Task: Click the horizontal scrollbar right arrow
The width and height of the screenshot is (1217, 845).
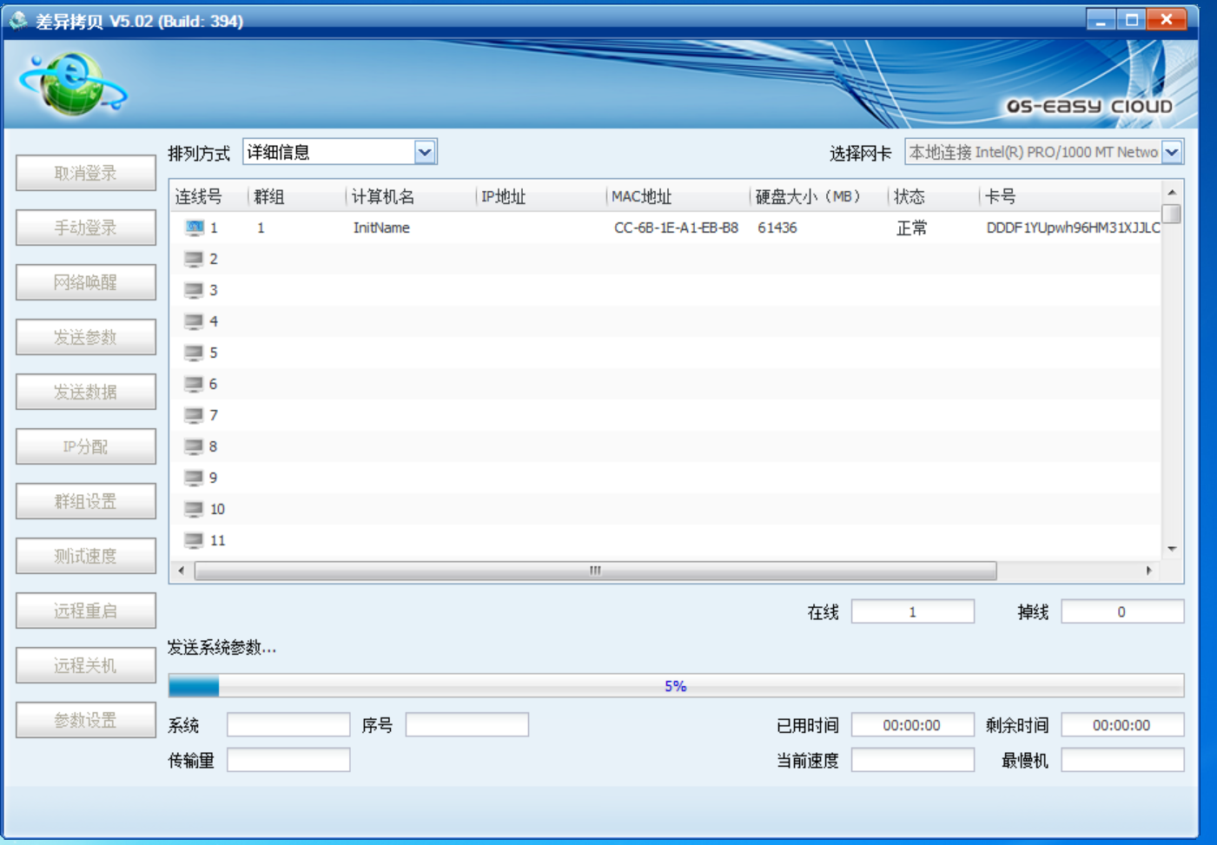Action: (1148, 571)
